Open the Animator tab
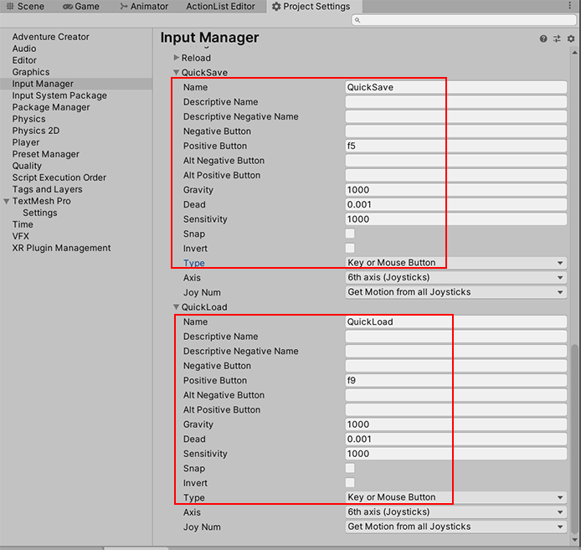Screen dimensions: 581x550 point(144,7)
